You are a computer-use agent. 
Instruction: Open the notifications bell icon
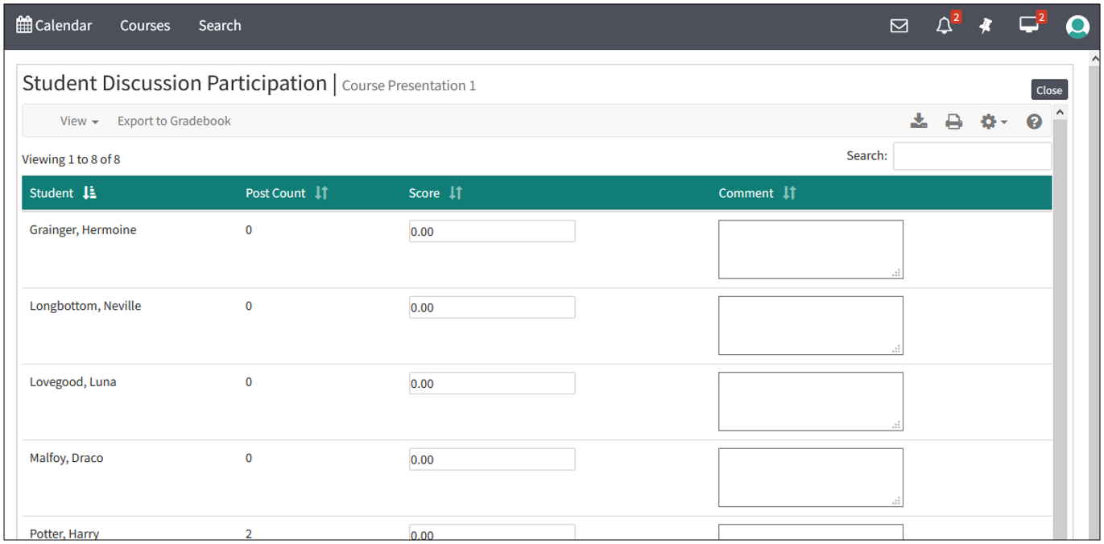[x=944, y=26]
